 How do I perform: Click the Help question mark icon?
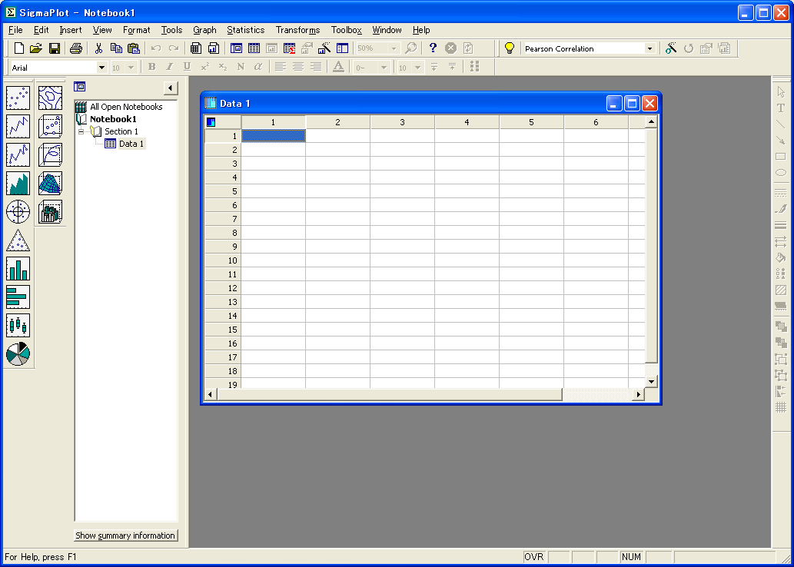click(433, 48)
